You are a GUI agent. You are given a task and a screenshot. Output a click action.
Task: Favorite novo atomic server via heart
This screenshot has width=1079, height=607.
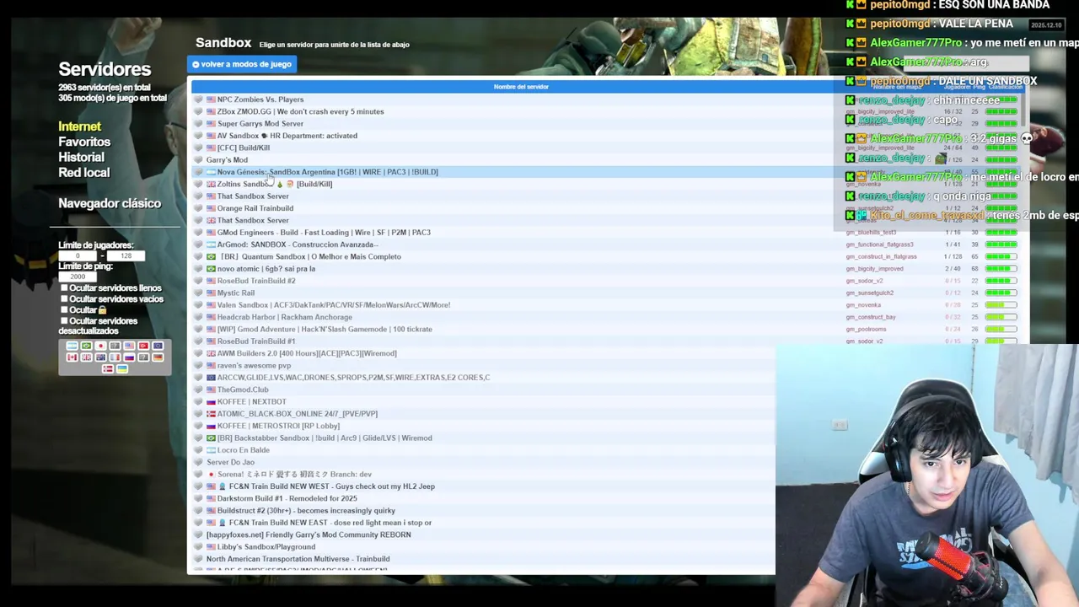pos(199,269)
